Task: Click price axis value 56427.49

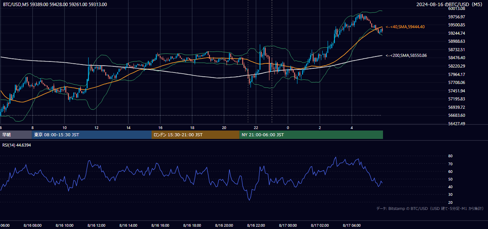Action: click(x=457, y=124)
